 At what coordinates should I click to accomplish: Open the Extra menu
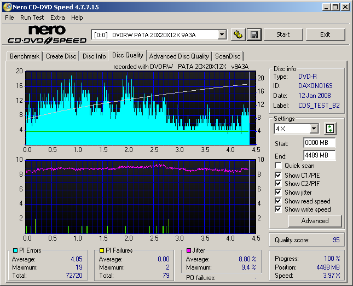pyautogui.click(x=57, y=17)
